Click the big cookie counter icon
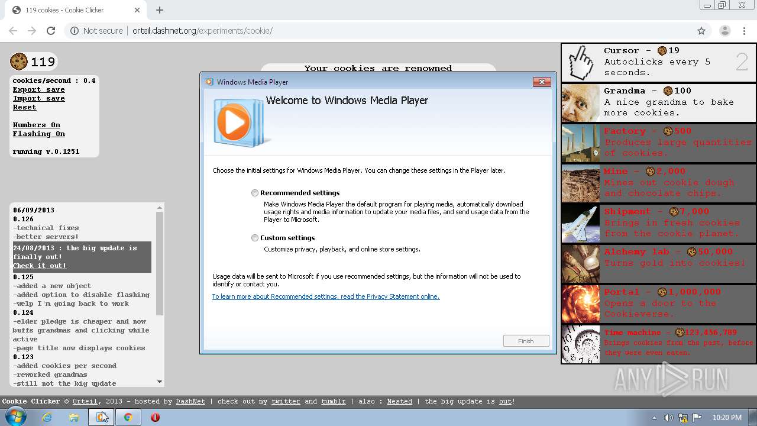Viewport: 757px width, 426px height. coord(19,62)
